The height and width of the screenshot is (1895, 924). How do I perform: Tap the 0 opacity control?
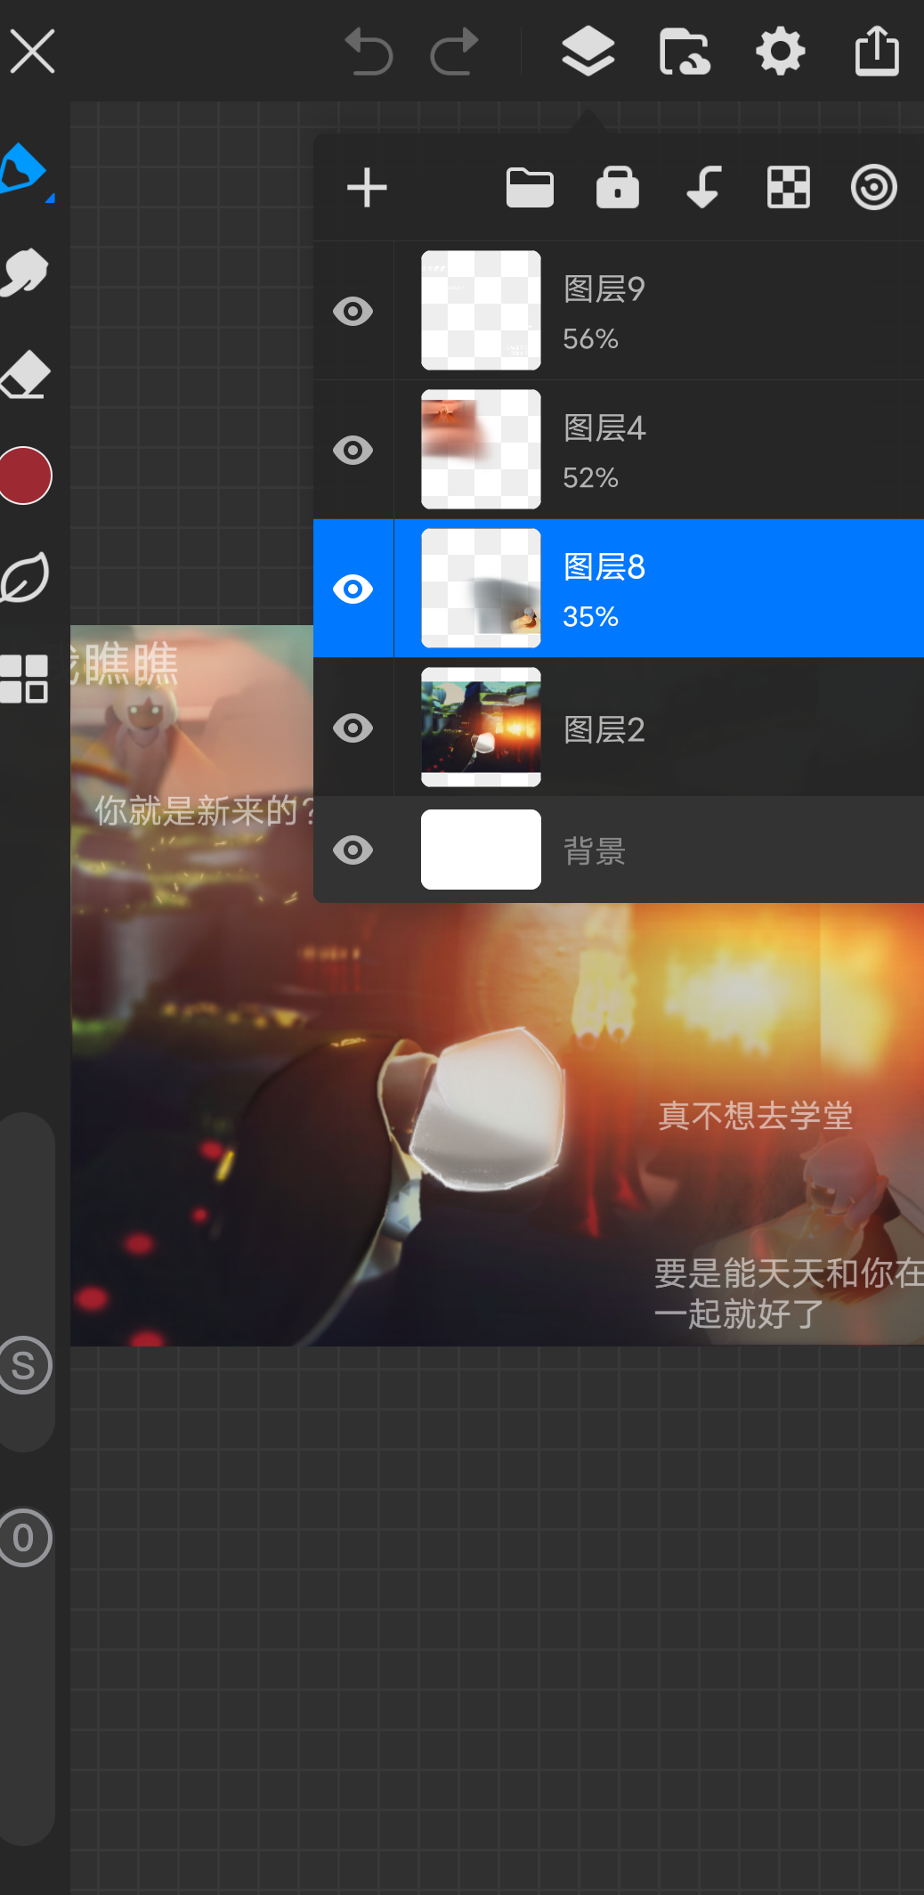(x=24, y=1537)
